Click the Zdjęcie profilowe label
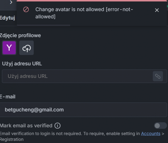This screenshot has height=143, width=168. coord(20,35)
